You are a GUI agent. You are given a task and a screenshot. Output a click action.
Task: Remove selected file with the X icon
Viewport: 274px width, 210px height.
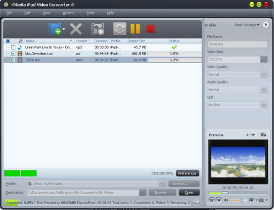(x=76, y=29)
